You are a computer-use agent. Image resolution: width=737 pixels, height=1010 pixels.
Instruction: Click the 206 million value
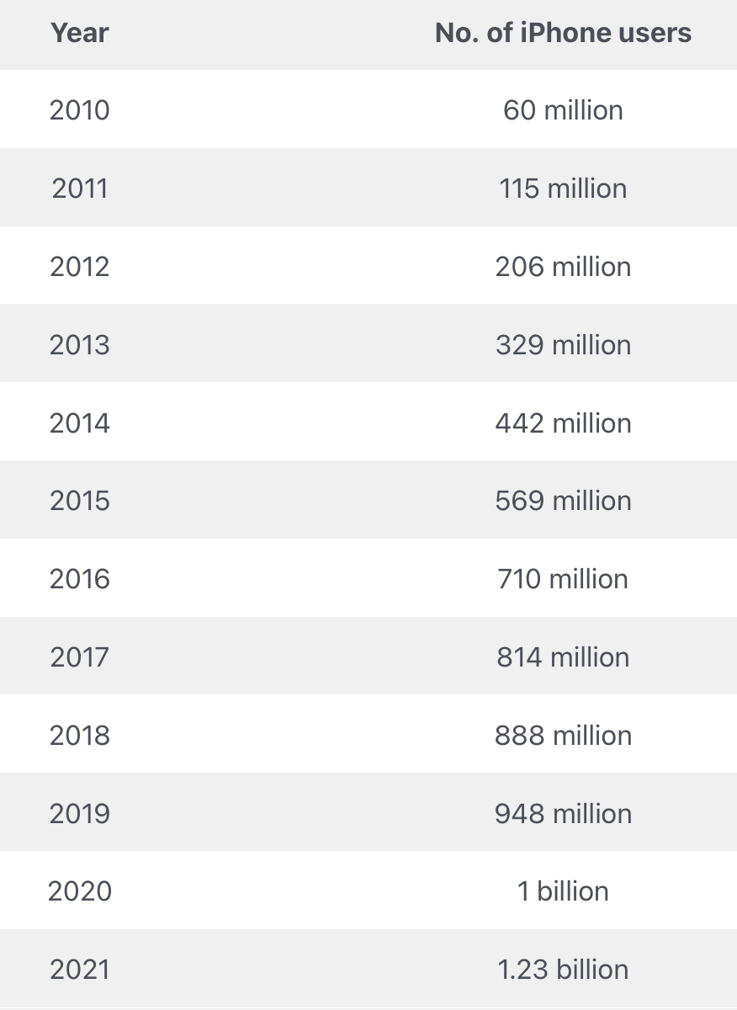(563, 266)
